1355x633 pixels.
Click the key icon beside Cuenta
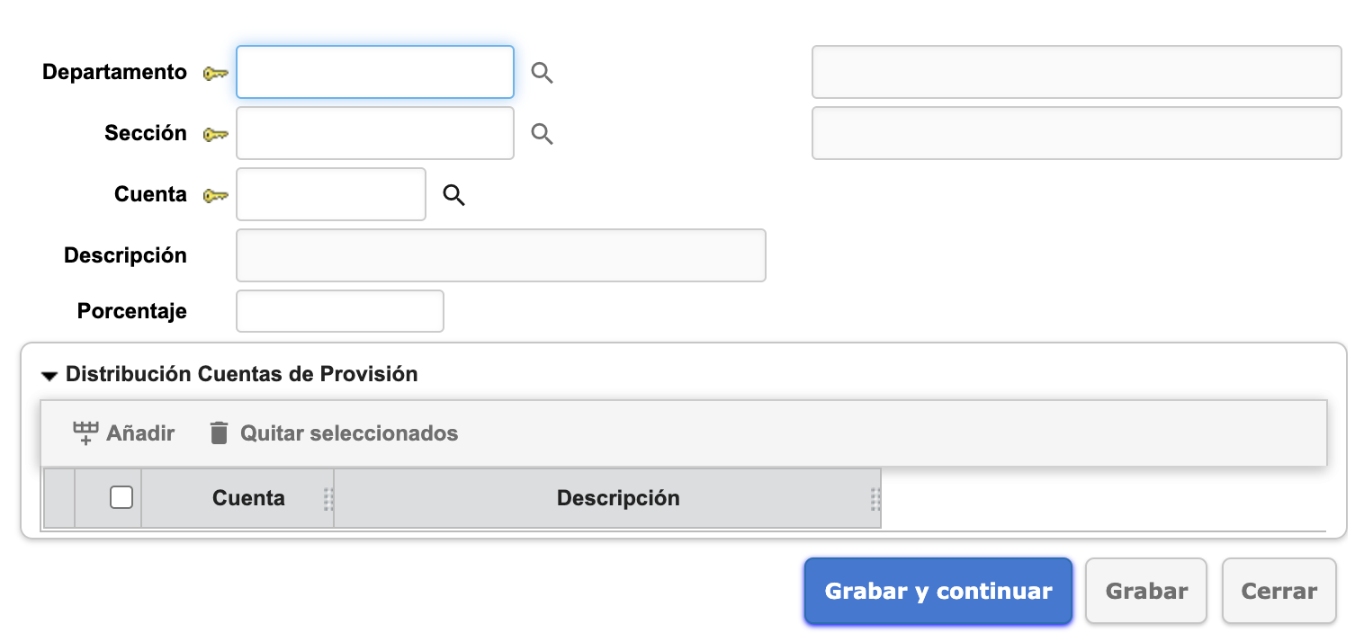click(215, 195)
